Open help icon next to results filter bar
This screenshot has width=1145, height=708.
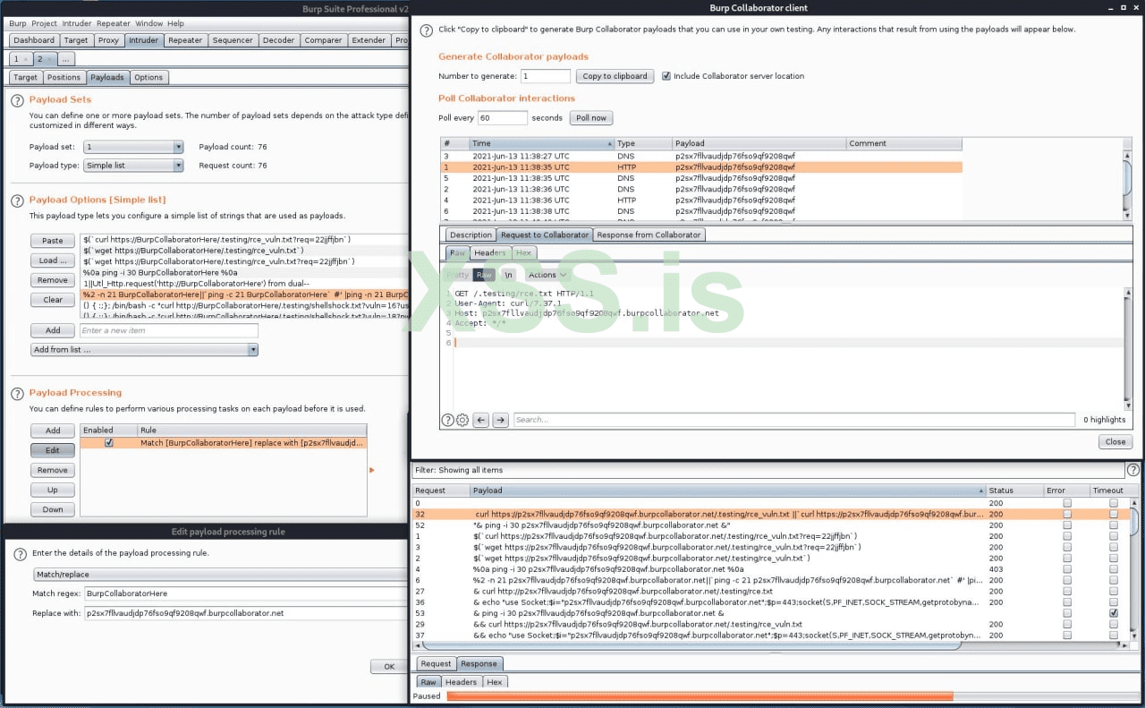coord(1133,470)
